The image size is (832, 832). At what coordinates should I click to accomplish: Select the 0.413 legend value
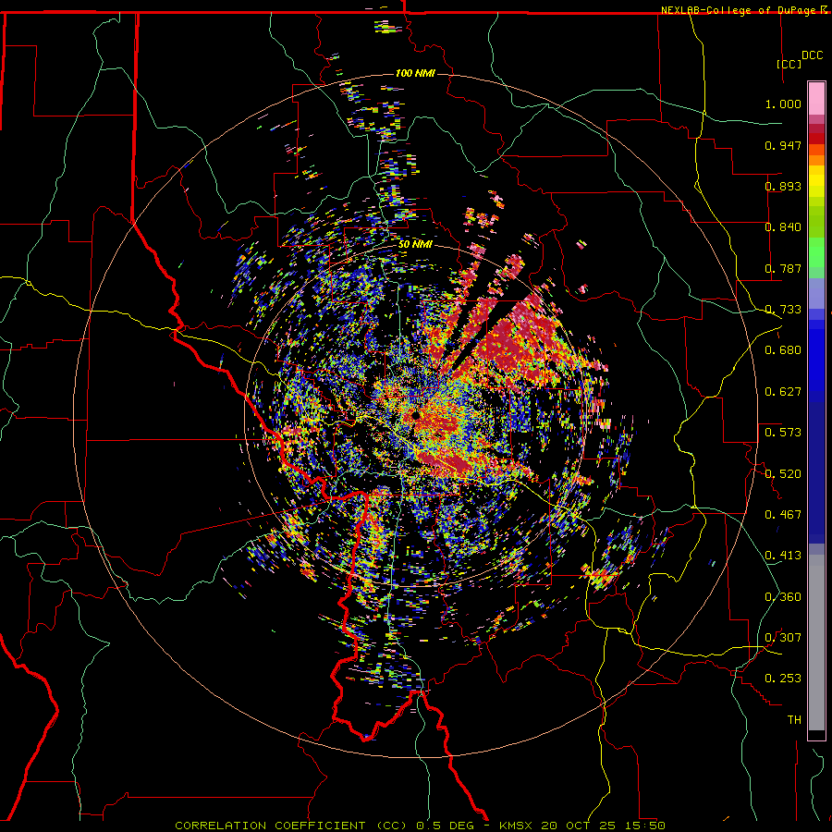tap(783, 556)
